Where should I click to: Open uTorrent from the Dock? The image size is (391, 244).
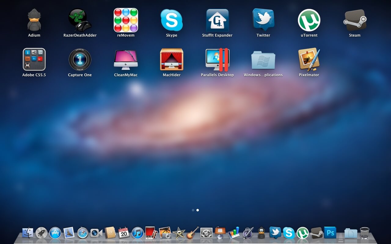tap(302, 233)
